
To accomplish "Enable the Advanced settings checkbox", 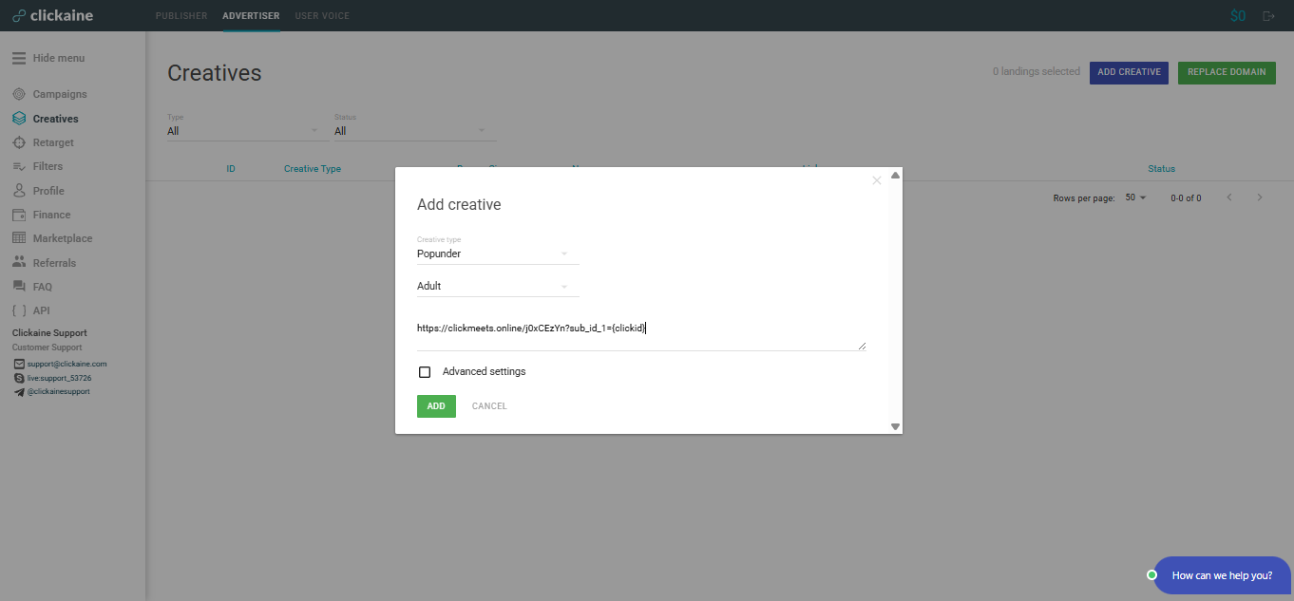I will point(425,372).
